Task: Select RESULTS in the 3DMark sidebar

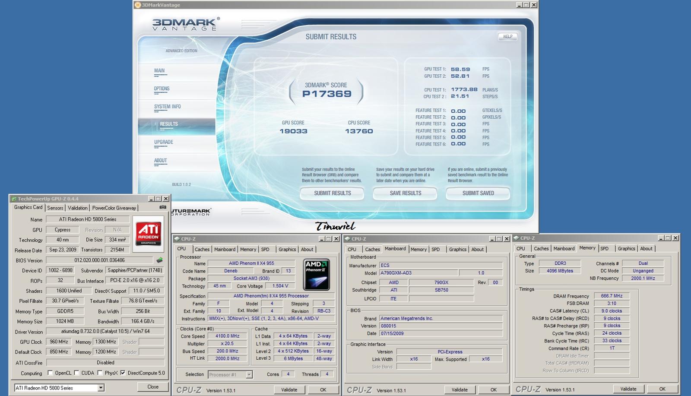Action: (169, 124)
